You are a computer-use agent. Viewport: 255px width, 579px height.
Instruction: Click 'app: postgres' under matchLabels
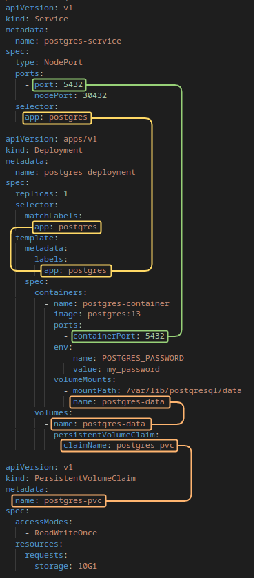[67, 227]
